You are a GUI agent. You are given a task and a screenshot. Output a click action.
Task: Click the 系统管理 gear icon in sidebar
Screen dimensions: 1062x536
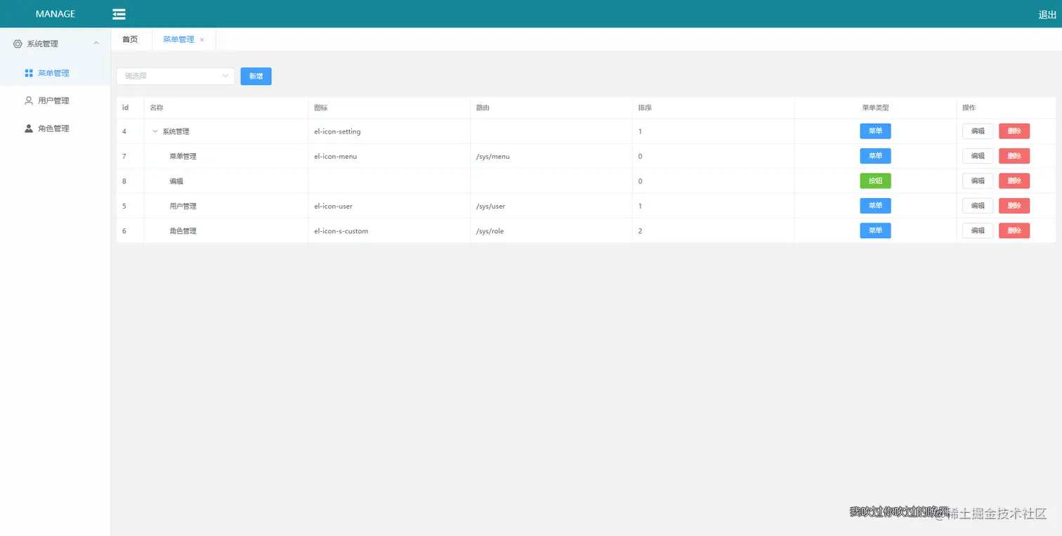pos(18,44)
